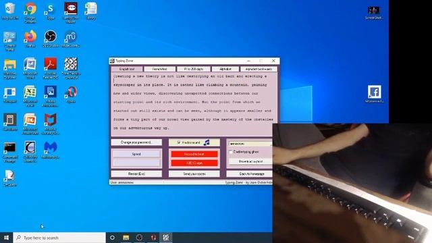This screenshot has height=243, width=432.
Task: Click the red wpm score field
Action: 194,163
